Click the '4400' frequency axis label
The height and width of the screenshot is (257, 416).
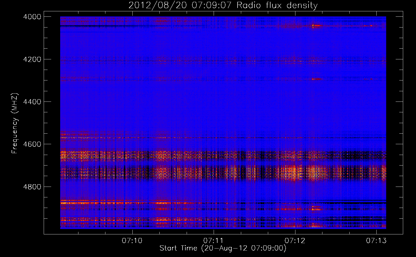pos(32,102)
